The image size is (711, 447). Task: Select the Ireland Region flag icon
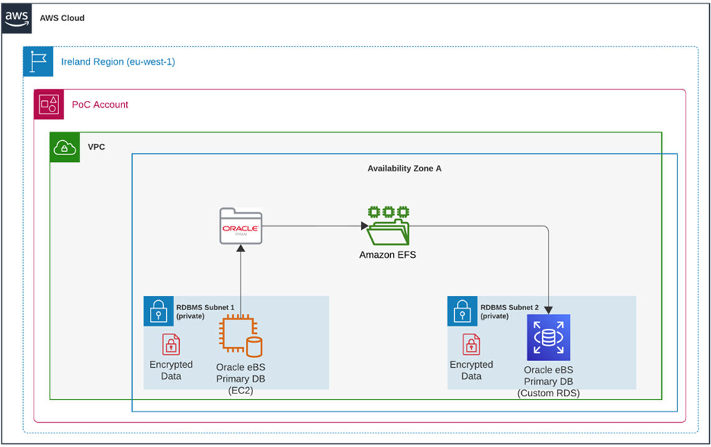tap(38, 61)
